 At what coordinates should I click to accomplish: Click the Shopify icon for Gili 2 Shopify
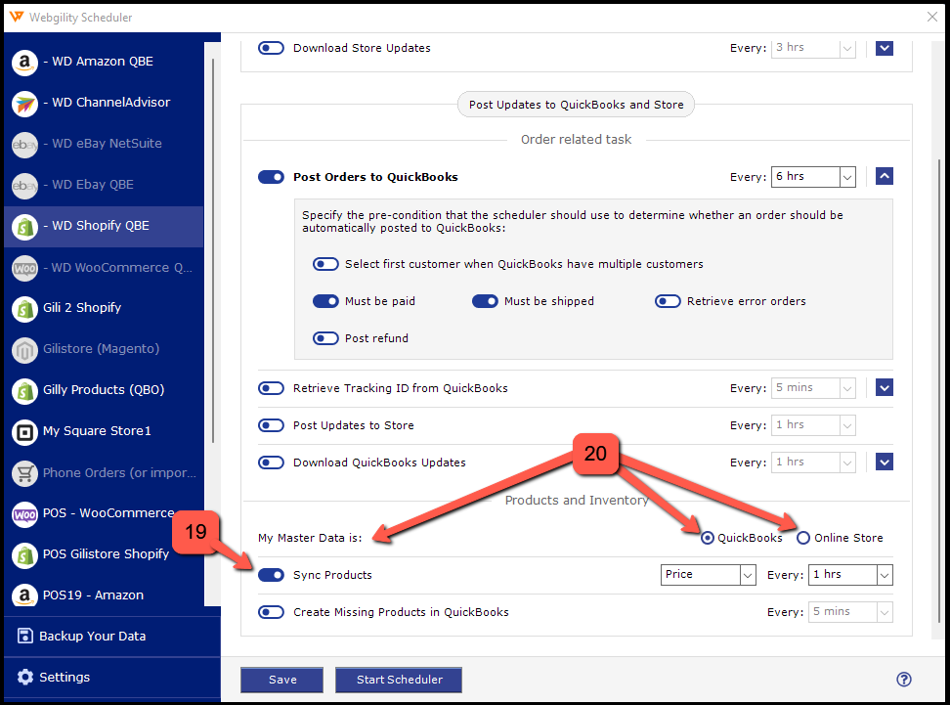coord(24,308)
